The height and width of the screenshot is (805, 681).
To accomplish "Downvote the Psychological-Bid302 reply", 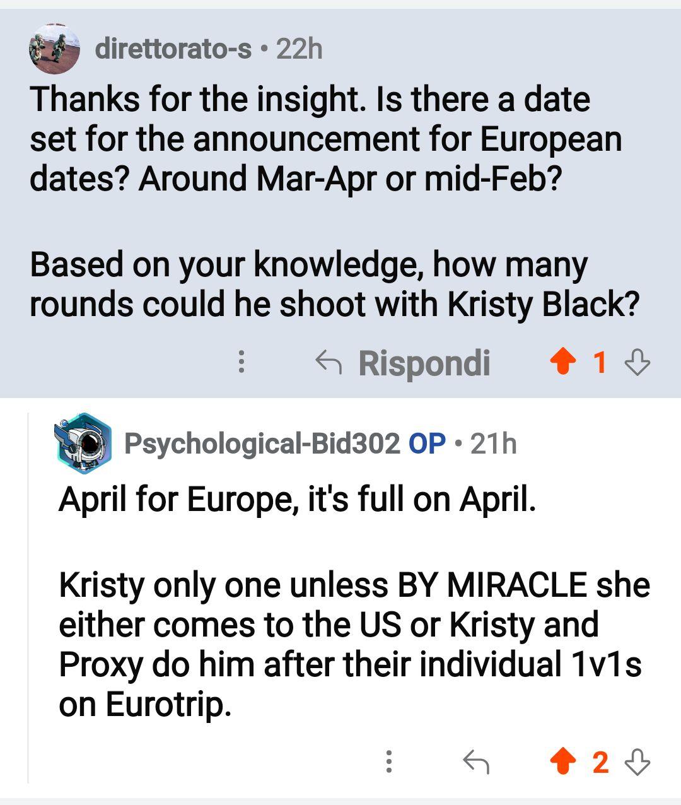I will point(637,762).
